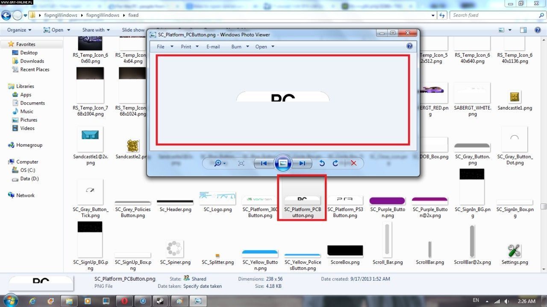Screen dimensions: 547x307
Task: Click the actual size button
Action: point(241,163)
